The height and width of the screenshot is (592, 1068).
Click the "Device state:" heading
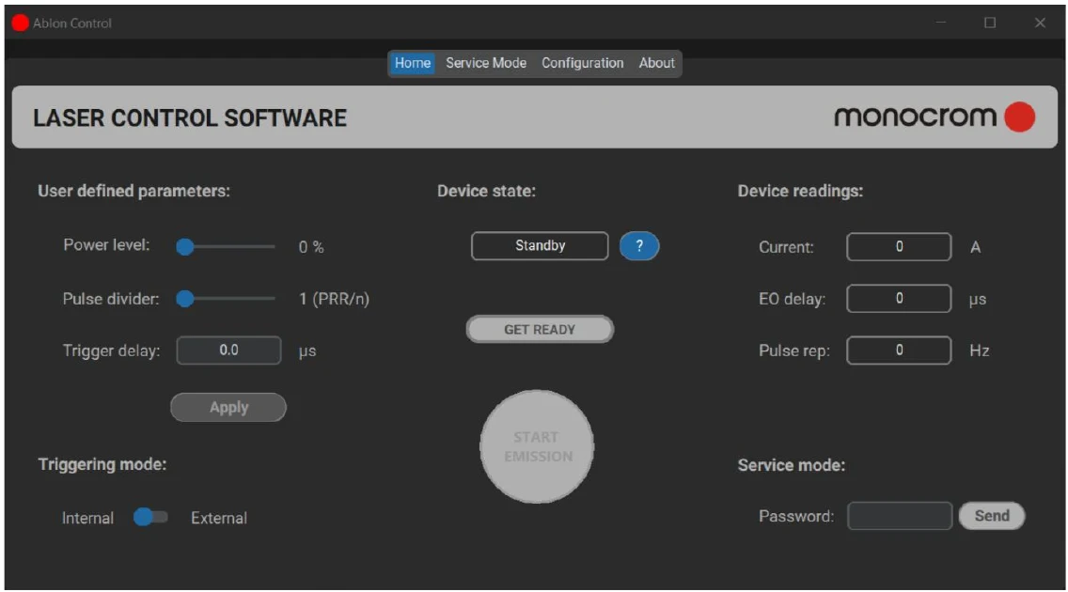[486, 191]
